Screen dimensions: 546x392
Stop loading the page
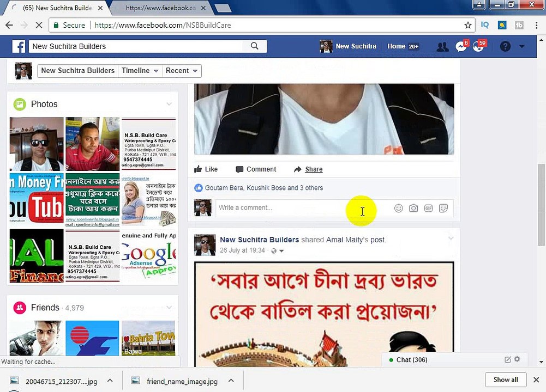tap(39, 25)
